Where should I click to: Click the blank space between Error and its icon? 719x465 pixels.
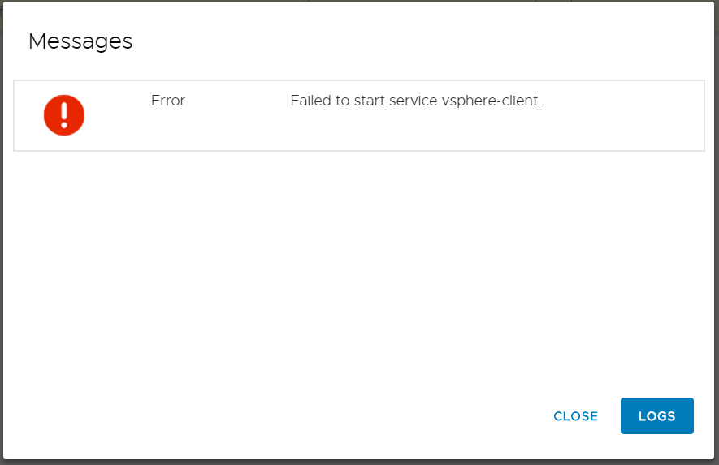[118, 115]
